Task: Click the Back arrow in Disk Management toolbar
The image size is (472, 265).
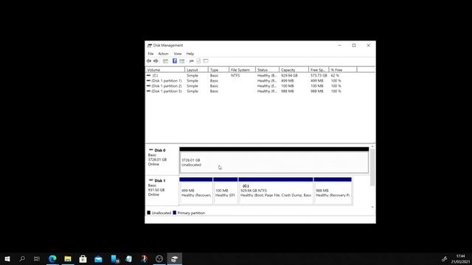Action: click(x=149, y=61)
